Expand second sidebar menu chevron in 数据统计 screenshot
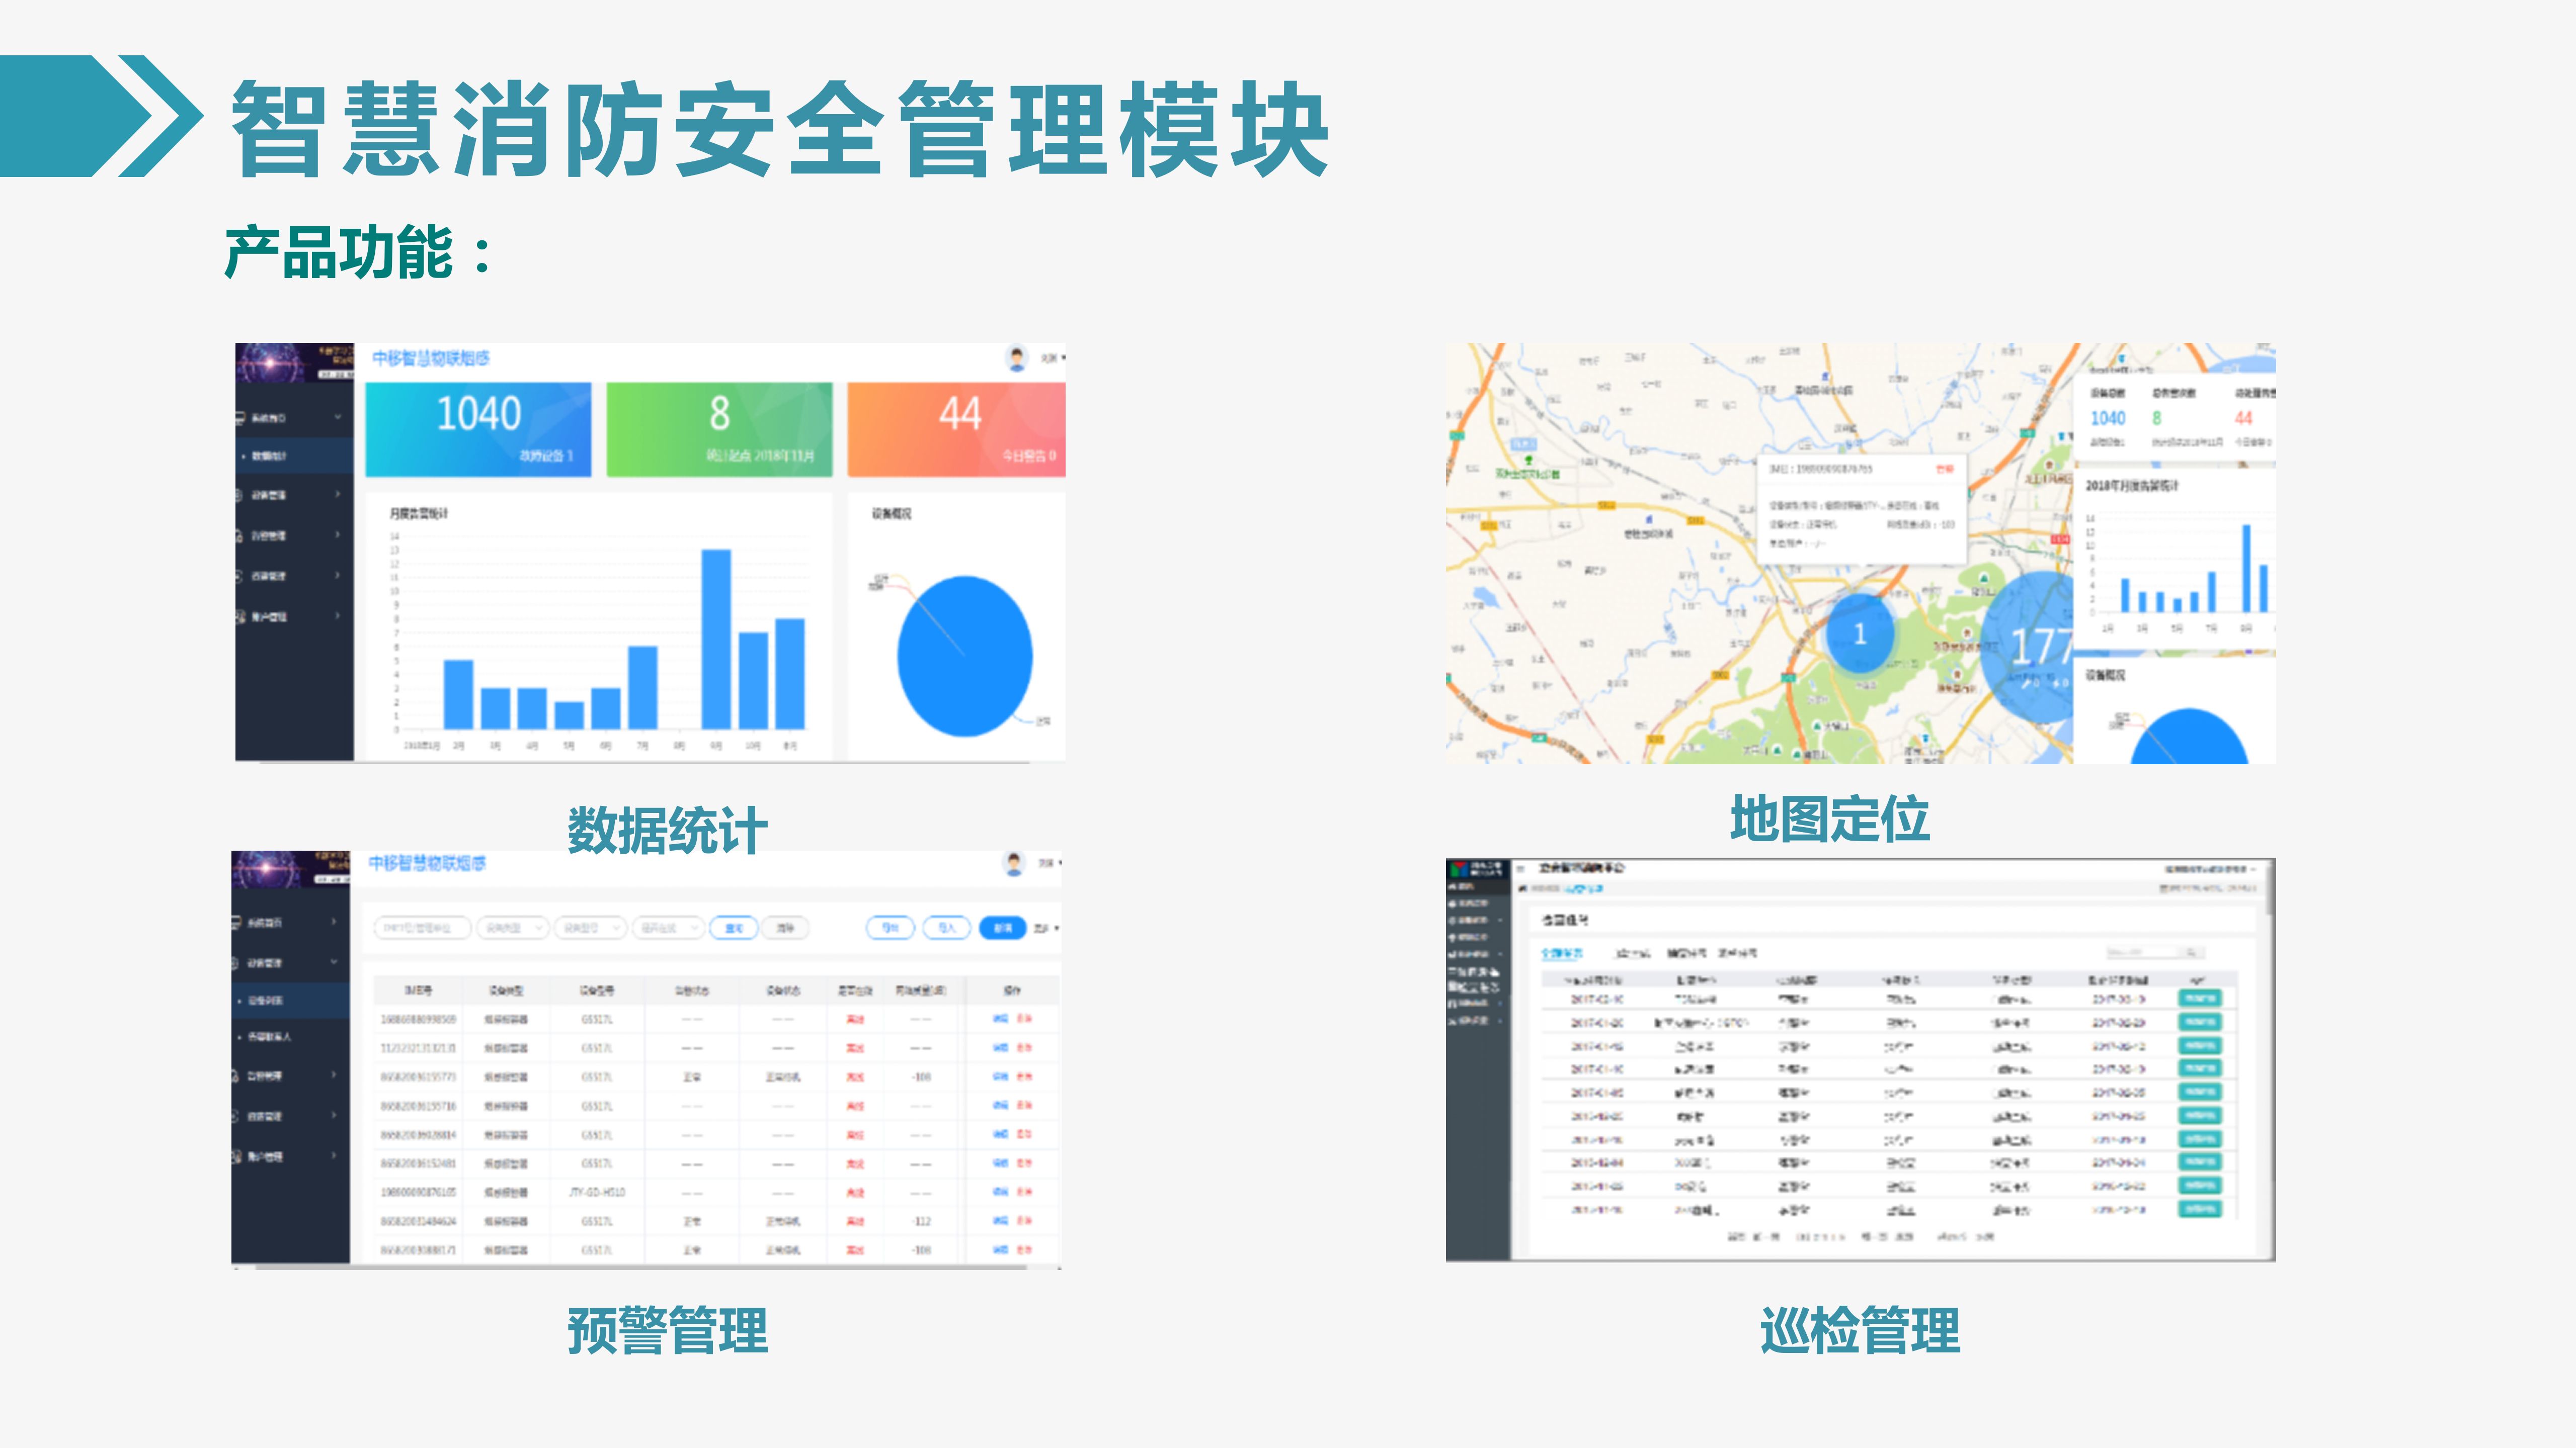Viewport: 2576px width, 1448px height. point(338,495)
